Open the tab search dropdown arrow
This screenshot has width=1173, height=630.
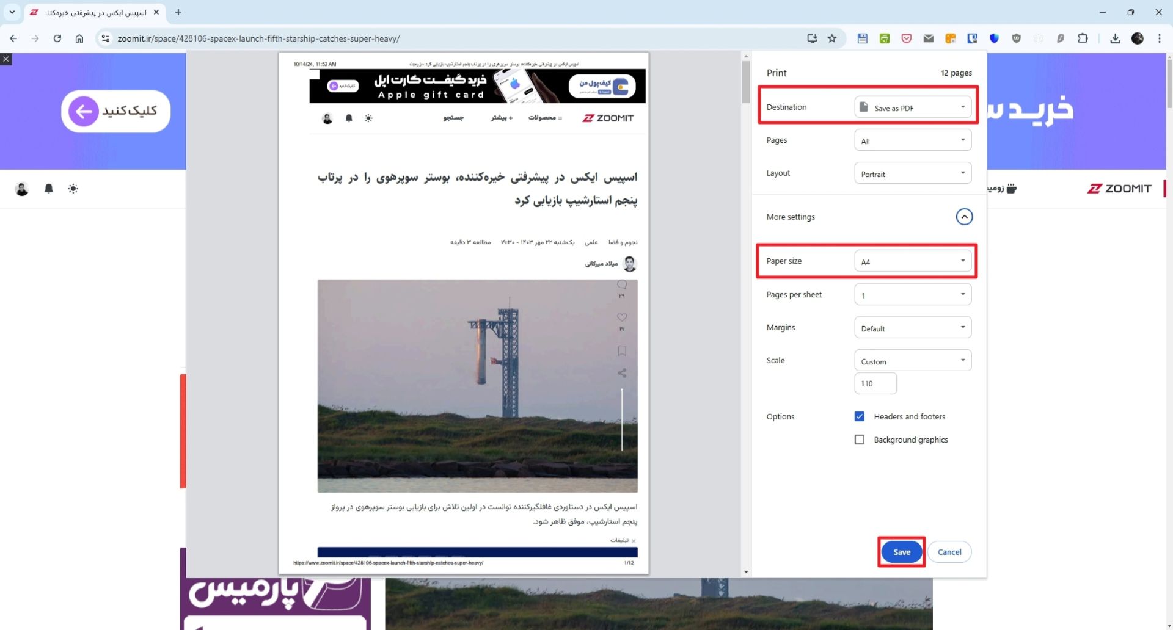click(x=12, y=12)
